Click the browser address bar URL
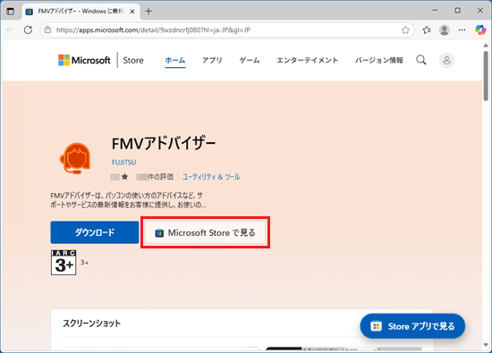Image resolution: width=492 pixels, height=353 pixels. [x=153, y=30]
